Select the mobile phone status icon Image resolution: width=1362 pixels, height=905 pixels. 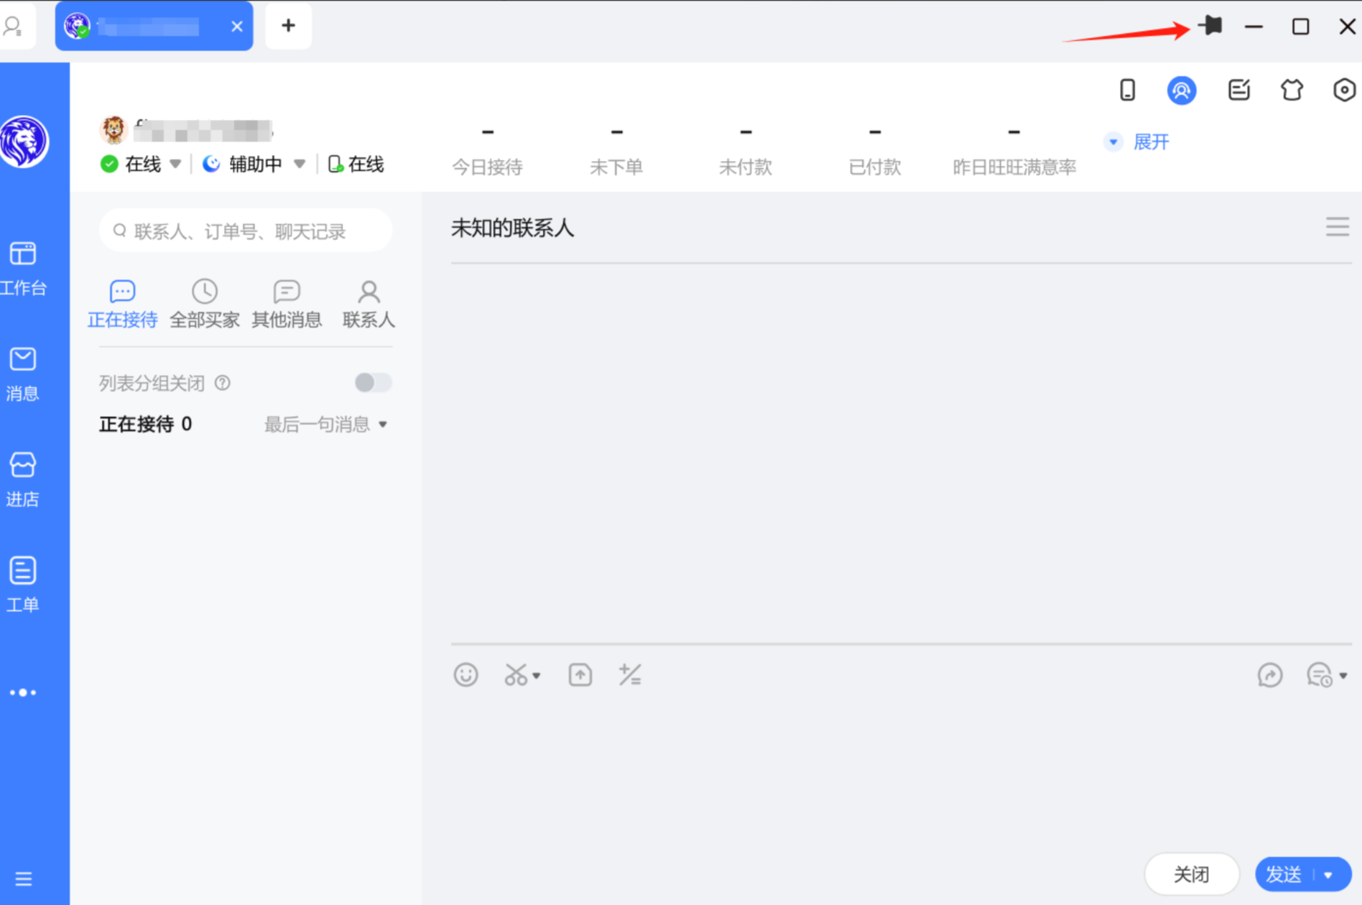point(1127,90)
